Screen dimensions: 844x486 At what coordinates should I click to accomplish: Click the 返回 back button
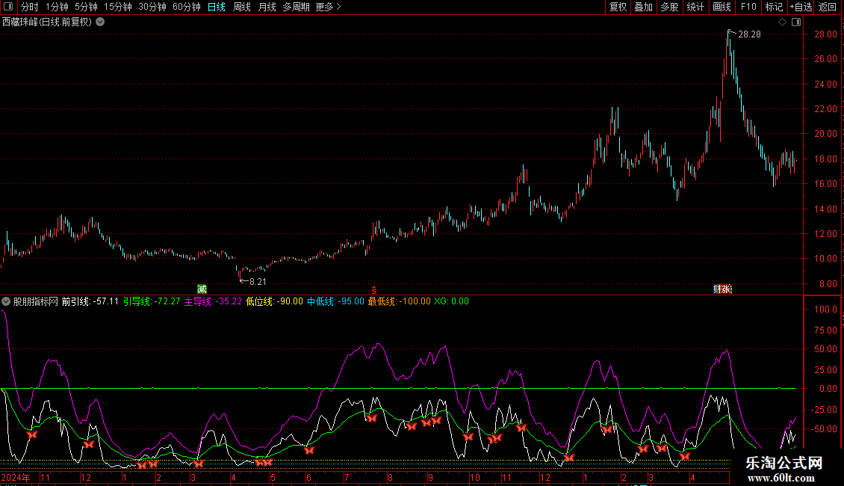(x=828, y=7)
